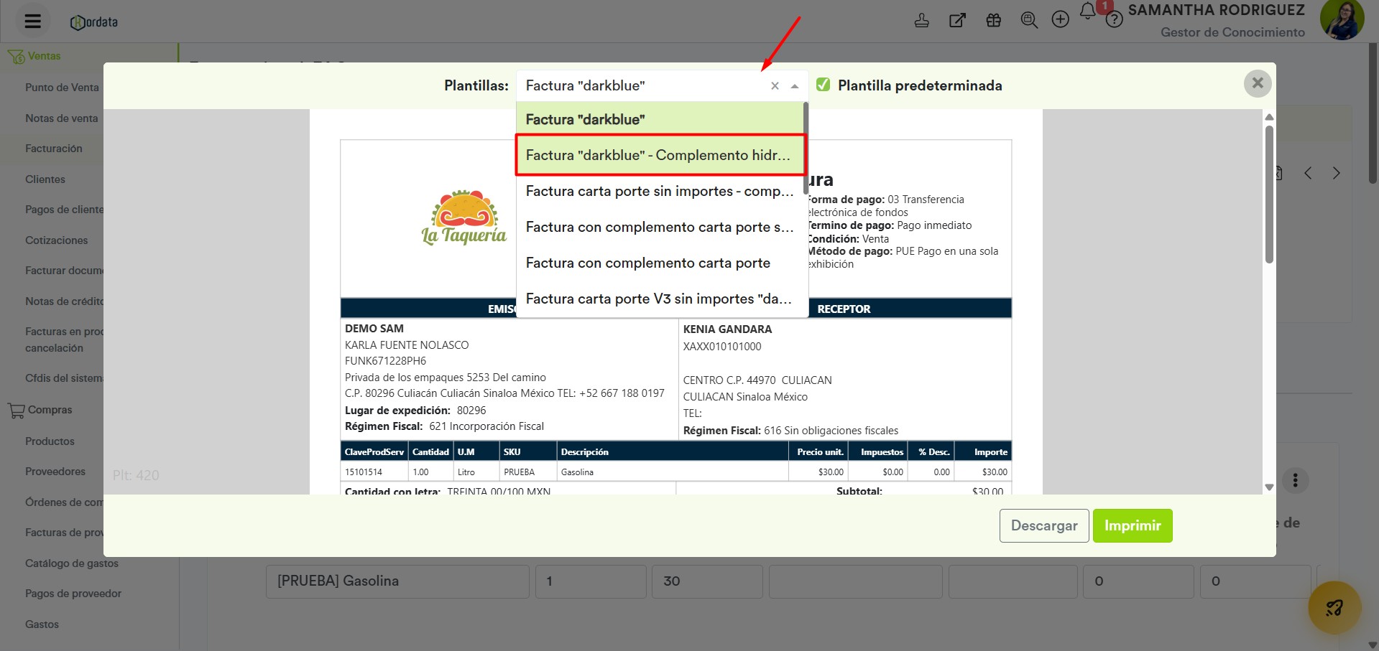Click the Plantillas combo box field
Viewport: 1379px width, 651px height.
662,85
